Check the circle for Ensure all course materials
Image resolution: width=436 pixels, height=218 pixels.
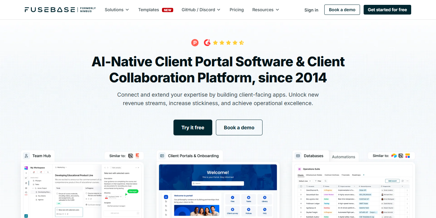[x=57, y=193]
